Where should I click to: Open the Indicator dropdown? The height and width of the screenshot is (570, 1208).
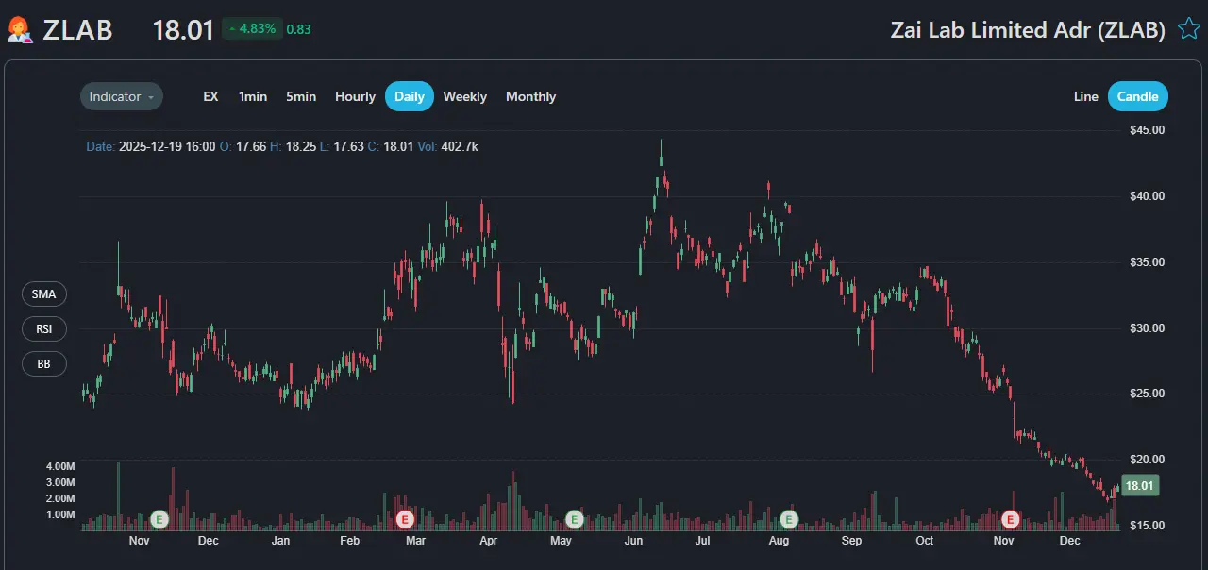click(121, 96)
